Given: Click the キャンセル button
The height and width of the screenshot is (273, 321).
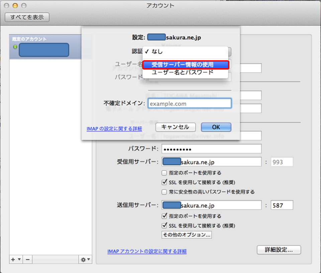Looking at the screenshot, I should coord(175,127).
